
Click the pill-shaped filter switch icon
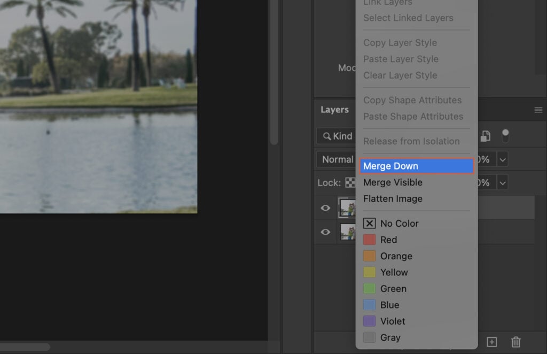tap(506, 136)
